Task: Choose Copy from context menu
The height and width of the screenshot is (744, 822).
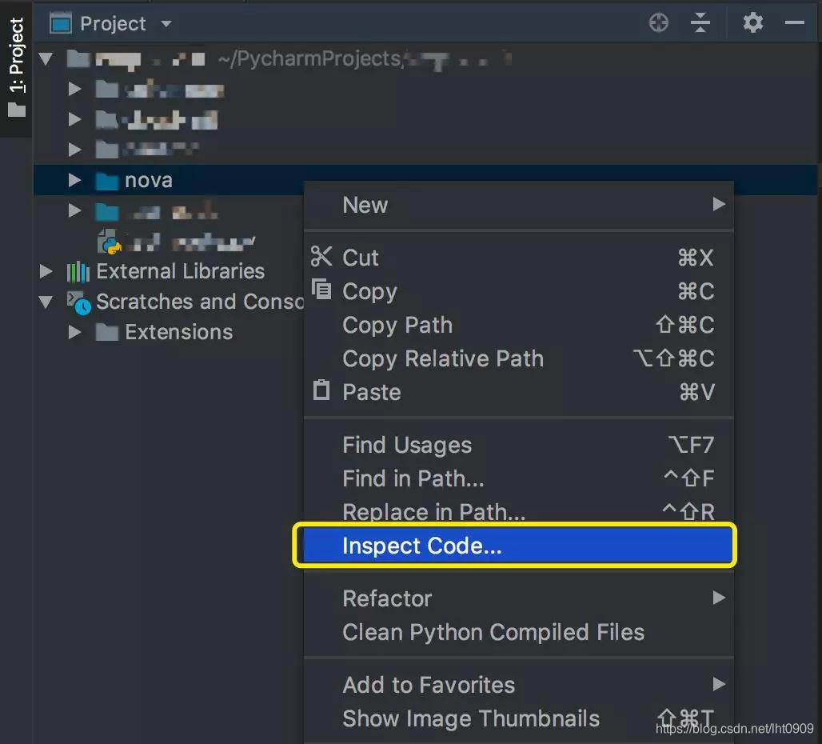Action: pyautogui.click(x=518, y=291)
